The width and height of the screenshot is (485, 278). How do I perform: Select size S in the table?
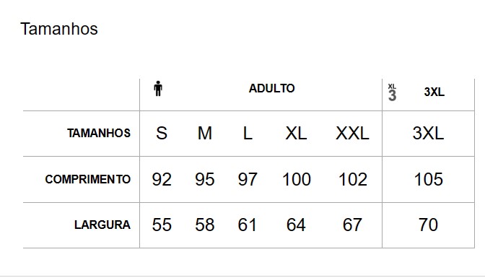tap(162, 134)
